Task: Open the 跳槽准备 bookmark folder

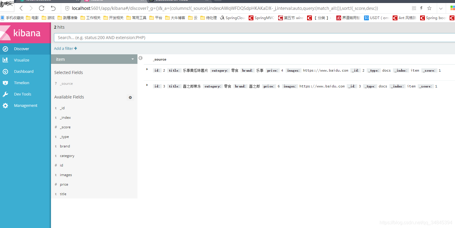Action: 68,18
